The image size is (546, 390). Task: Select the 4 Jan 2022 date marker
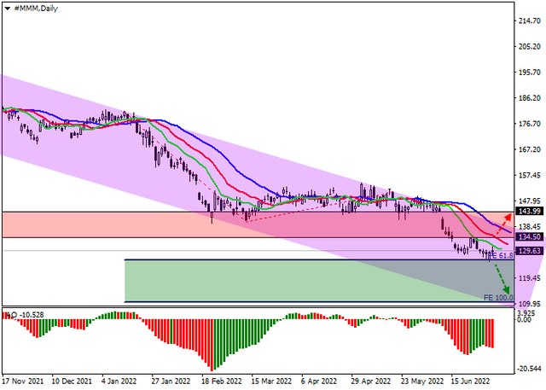[x=119, y=381]
